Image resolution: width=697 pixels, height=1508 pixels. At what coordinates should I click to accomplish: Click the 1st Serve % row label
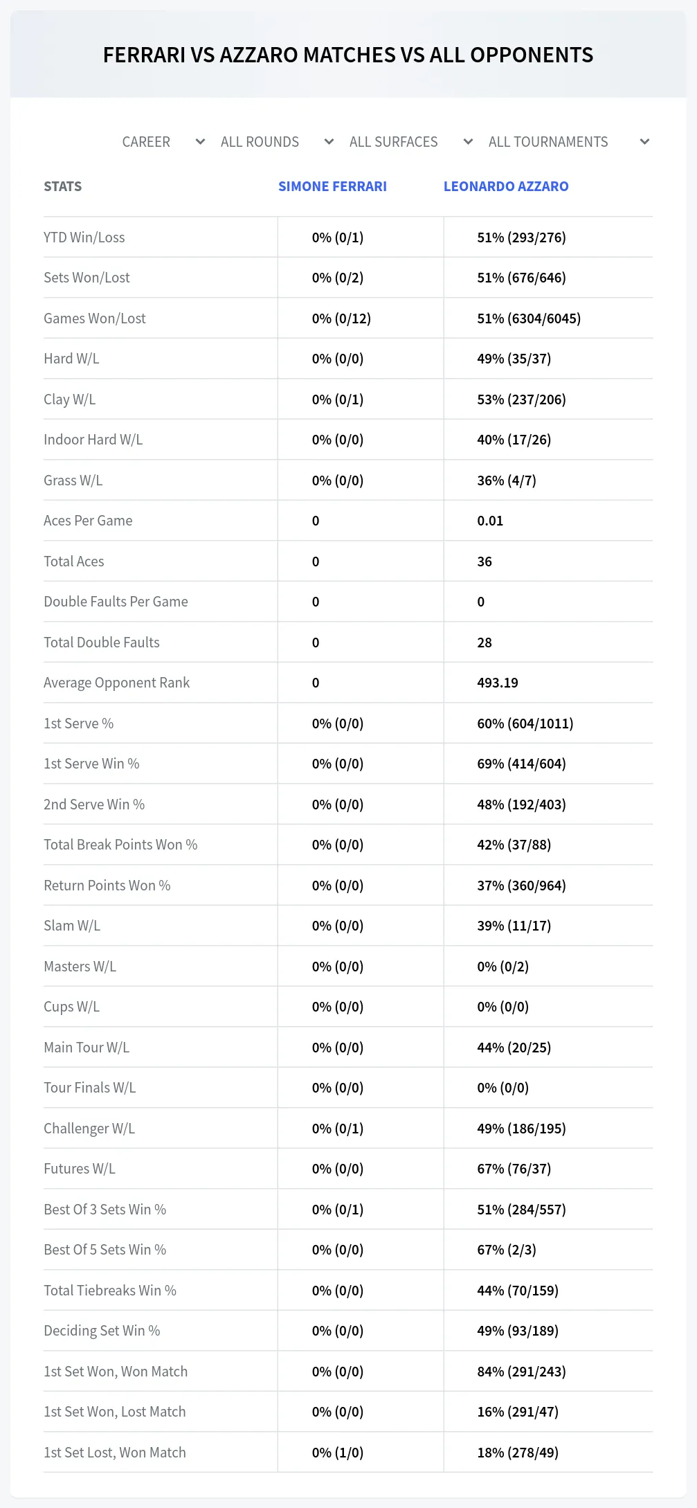pyautogui.click(x=79, y=724)
